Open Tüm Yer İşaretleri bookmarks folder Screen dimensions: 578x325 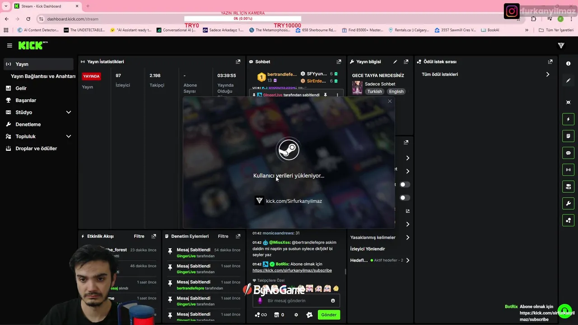556,30
